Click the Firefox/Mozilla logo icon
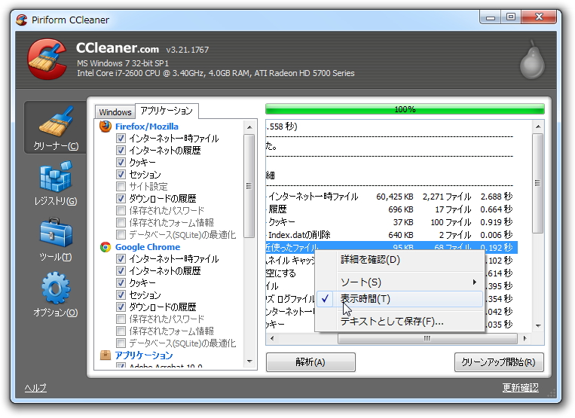 [106, 127]
